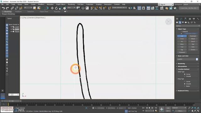Click the object color swatch
This screenshot has height=113, width=201.
[197, 59]
